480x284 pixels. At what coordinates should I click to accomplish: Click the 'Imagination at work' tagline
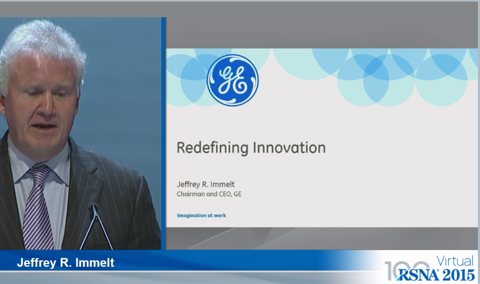[202, 215]
